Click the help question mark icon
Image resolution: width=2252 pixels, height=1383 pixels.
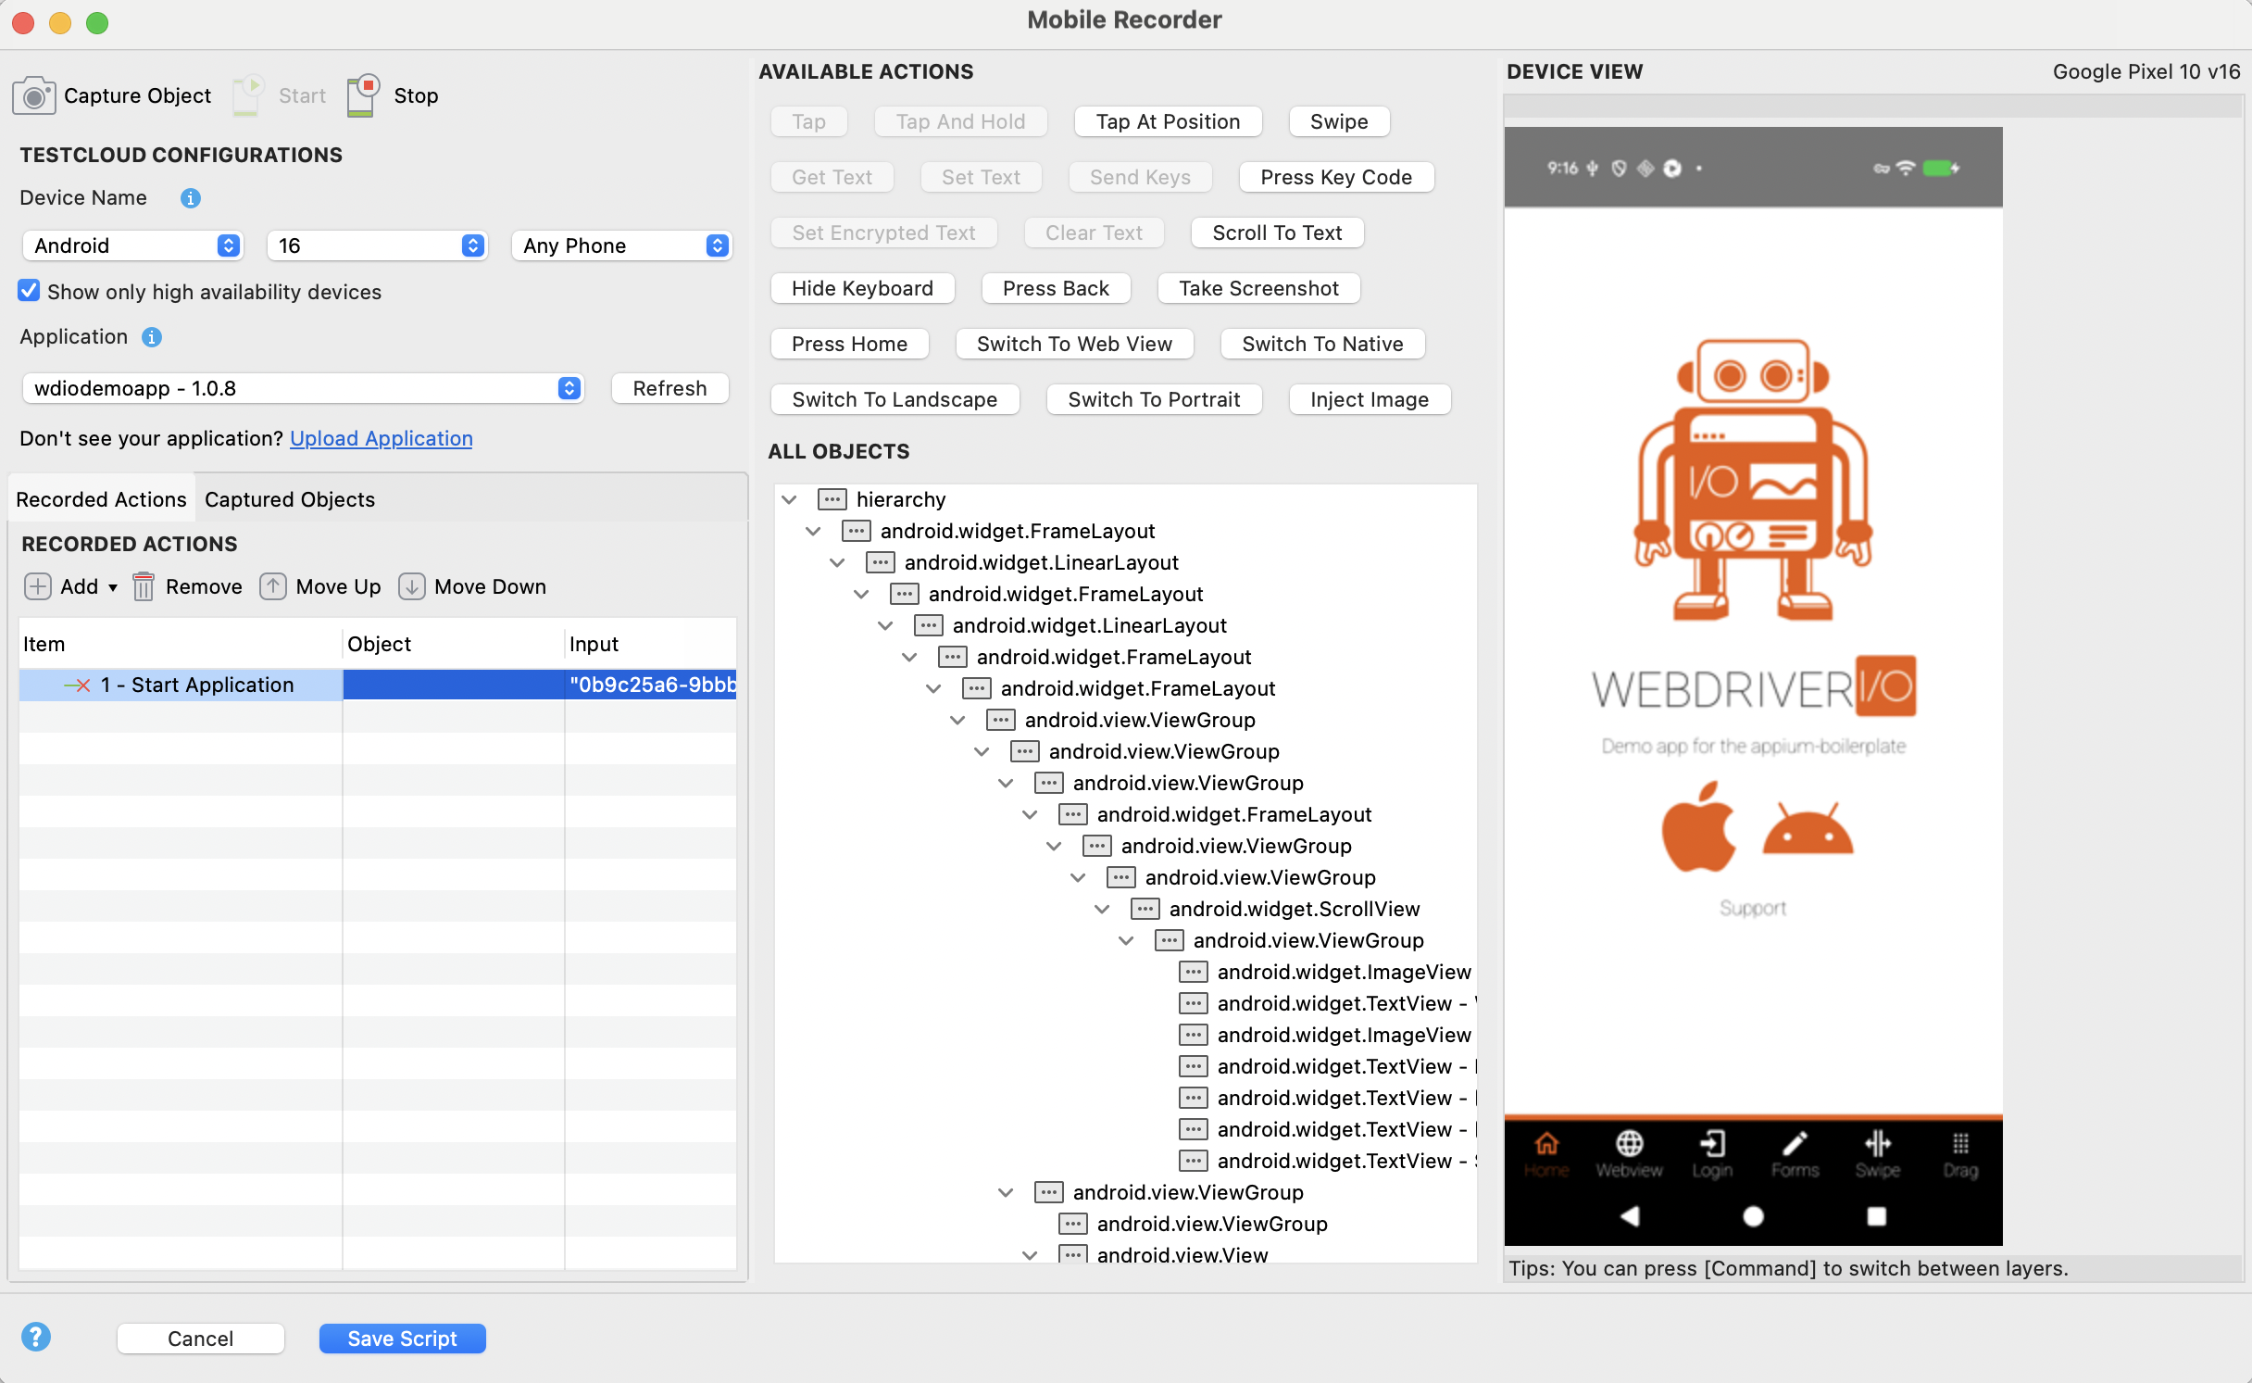coord(38,1337)
